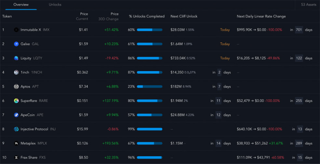Click Immutable X price $1.41
Viewport: 320px width, 164px height.
(84, 30)
